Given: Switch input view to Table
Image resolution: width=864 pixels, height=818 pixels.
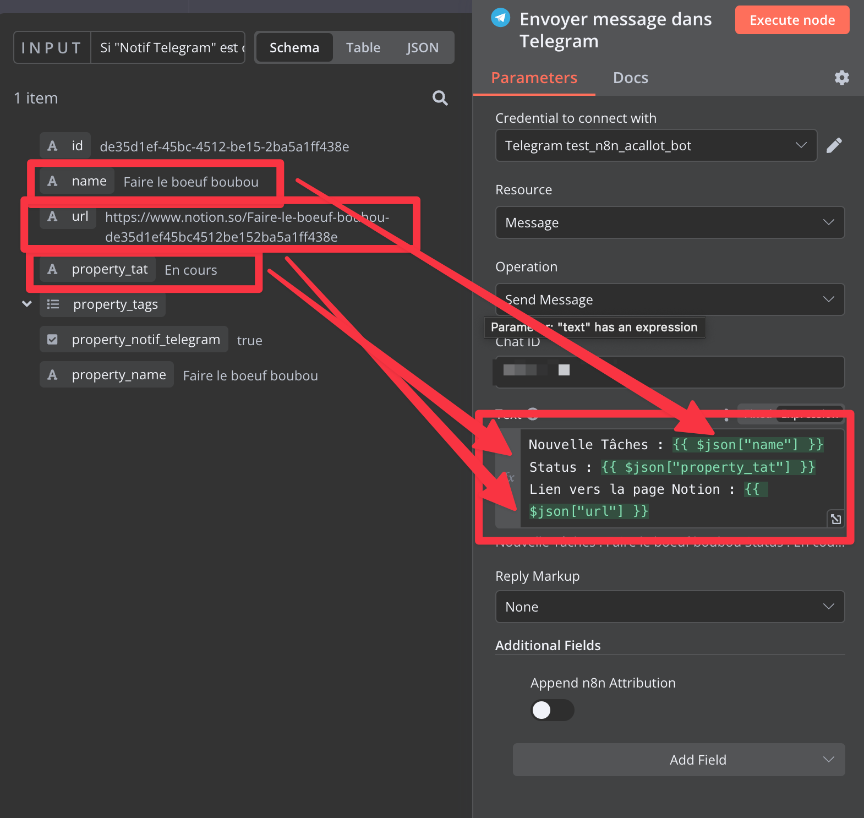Looking at the screenshot, I should tap(363, 48).
